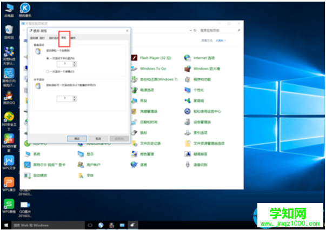This screenshot has width=326, height=230.
Task: Switch to 硬件 hardware tab
Action: [x=73, y=38]
